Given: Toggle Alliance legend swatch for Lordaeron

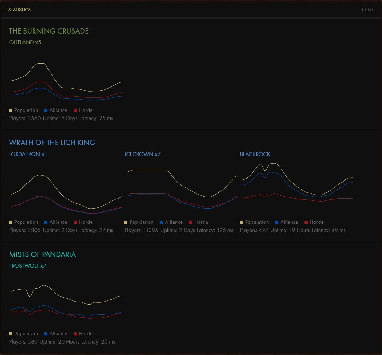Looking at the screenshot, I should pos(46,222).
